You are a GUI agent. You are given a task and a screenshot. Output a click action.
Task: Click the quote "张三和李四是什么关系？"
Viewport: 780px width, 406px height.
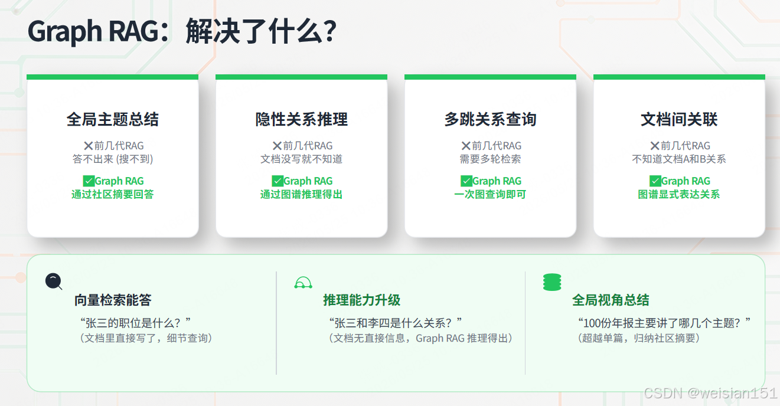(x=395, y=323)
